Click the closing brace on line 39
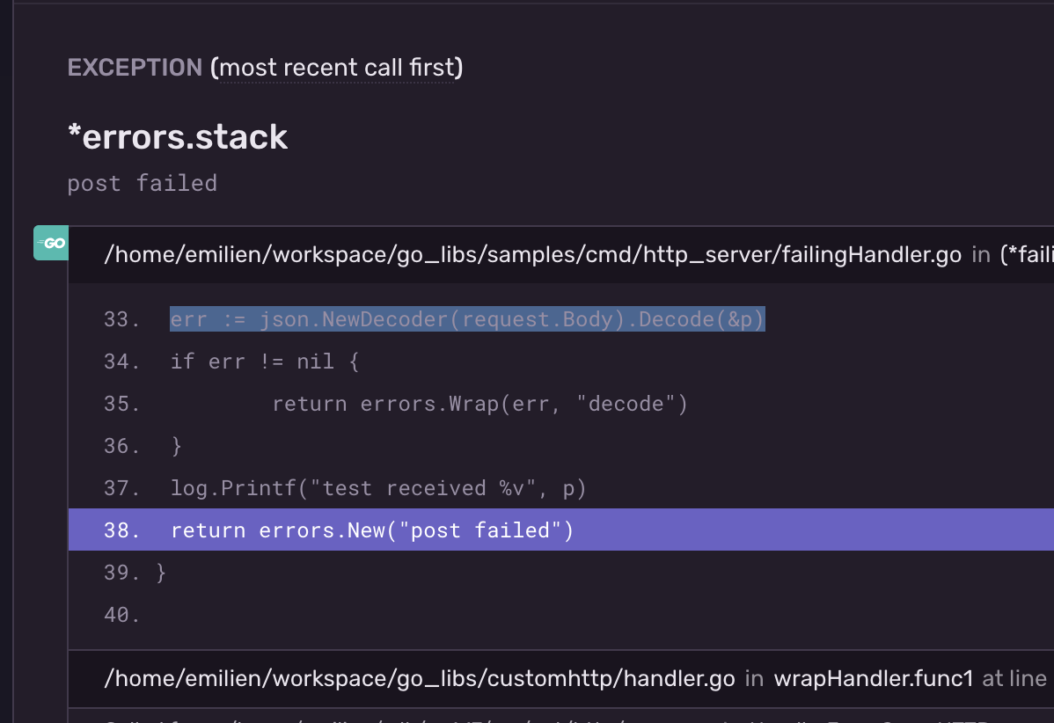The image size is (1054, 723). click(161, 573)
